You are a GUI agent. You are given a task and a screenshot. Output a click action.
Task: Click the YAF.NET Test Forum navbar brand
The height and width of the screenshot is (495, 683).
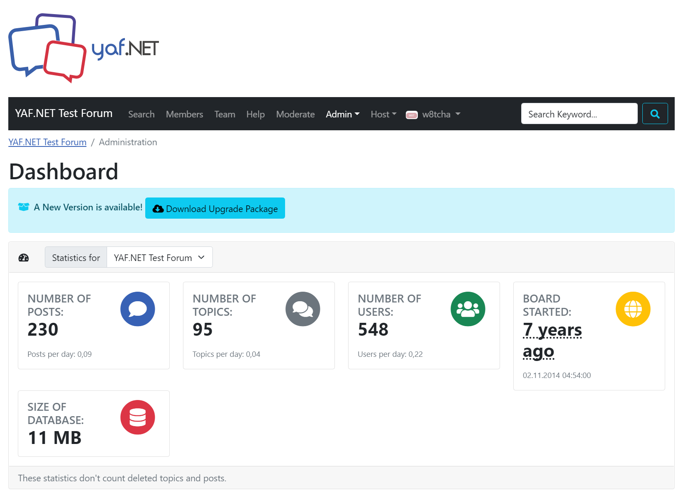[x=64, y=113]
